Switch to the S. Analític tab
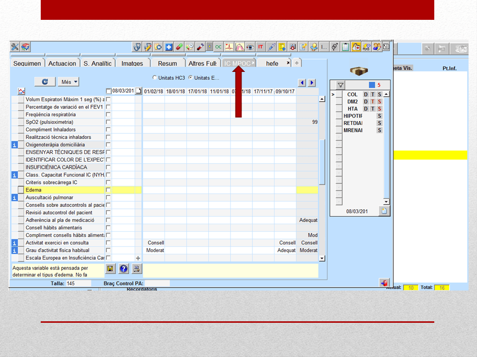Viewport: 477px width, 357px height. [97, 63]
